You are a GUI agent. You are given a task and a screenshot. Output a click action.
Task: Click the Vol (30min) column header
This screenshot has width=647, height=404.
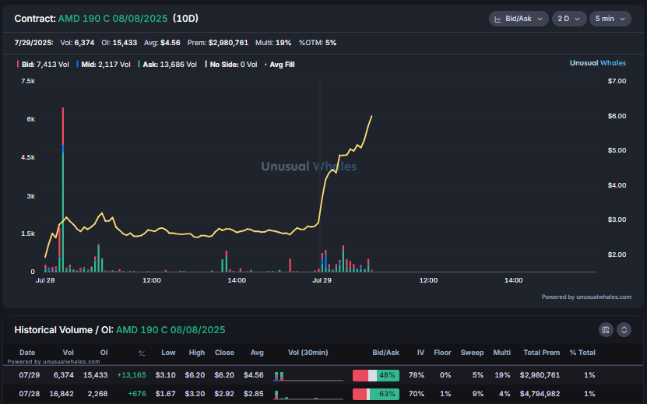pos(308,353)
